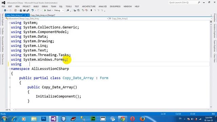Open the Class View side panel
Image resolution: width=217 pixels, height=122 pixels.
[215, 58]
